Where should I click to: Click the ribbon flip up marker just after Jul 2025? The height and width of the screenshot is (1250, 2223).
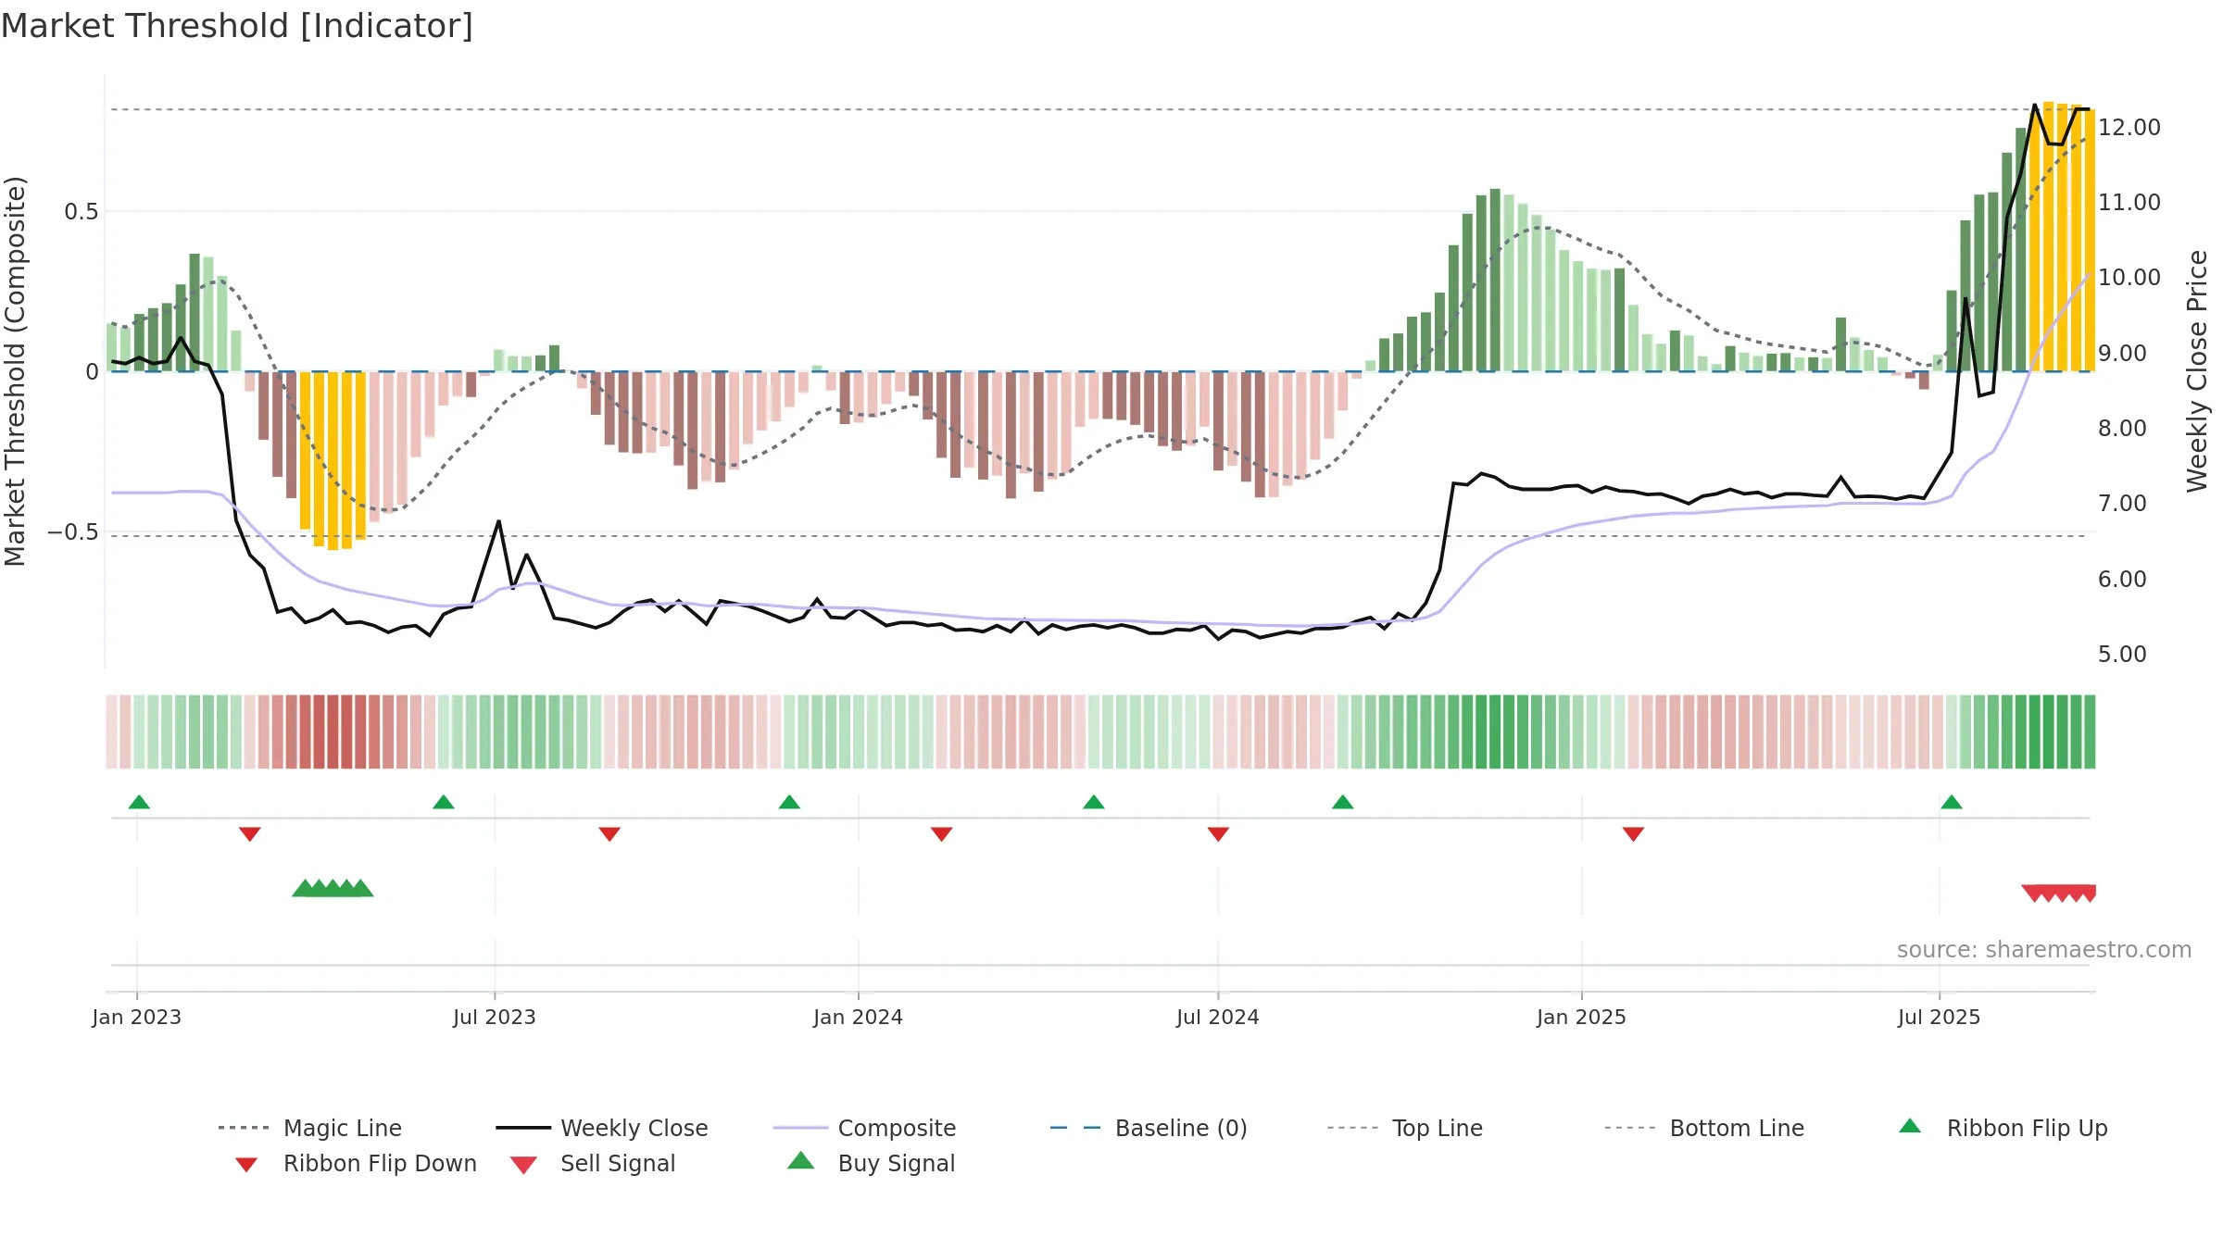[x=1952, y=802]
